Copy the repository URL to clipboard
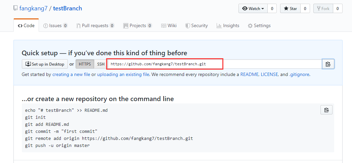 [328, 64]
